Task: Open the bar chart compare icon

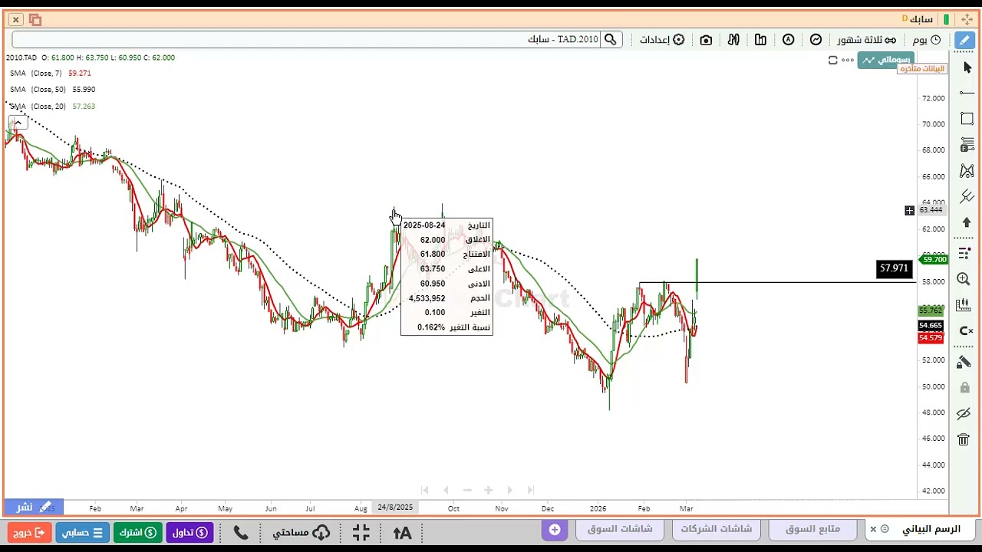Action: [760, 40]
